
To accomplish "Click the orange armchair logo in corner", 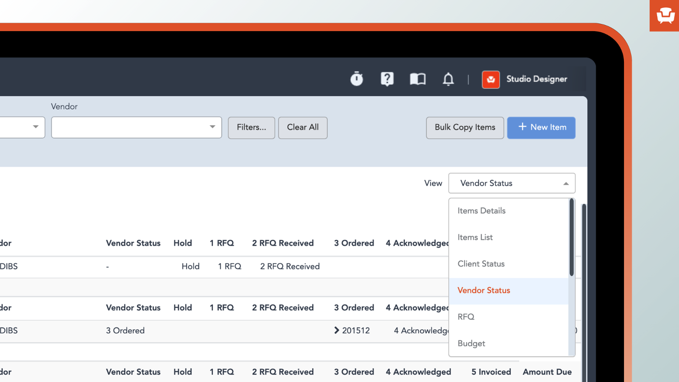I will click(665, 16).
